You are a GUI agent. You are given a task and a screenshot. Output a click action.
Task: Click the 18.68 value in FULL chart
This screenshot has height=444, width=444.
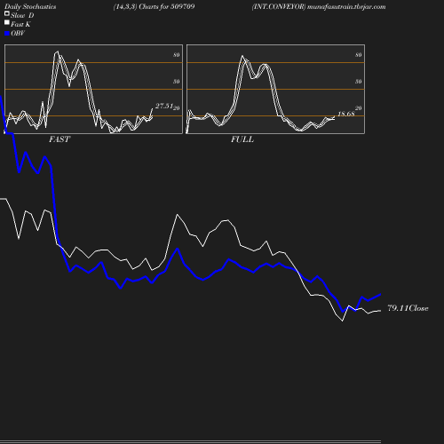point(346,114)
